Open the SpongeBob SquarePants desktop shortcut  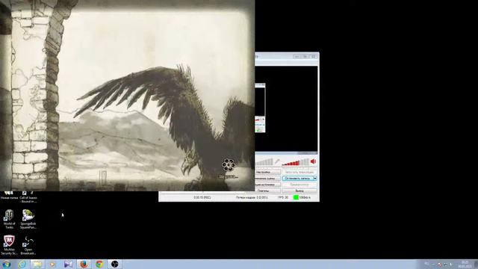28,219
